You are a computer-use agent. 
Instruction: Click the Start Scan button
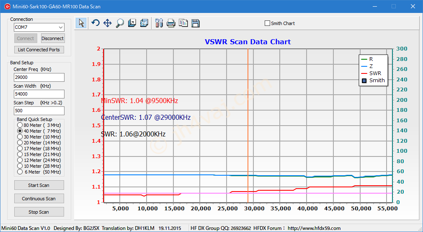(39, 185)
